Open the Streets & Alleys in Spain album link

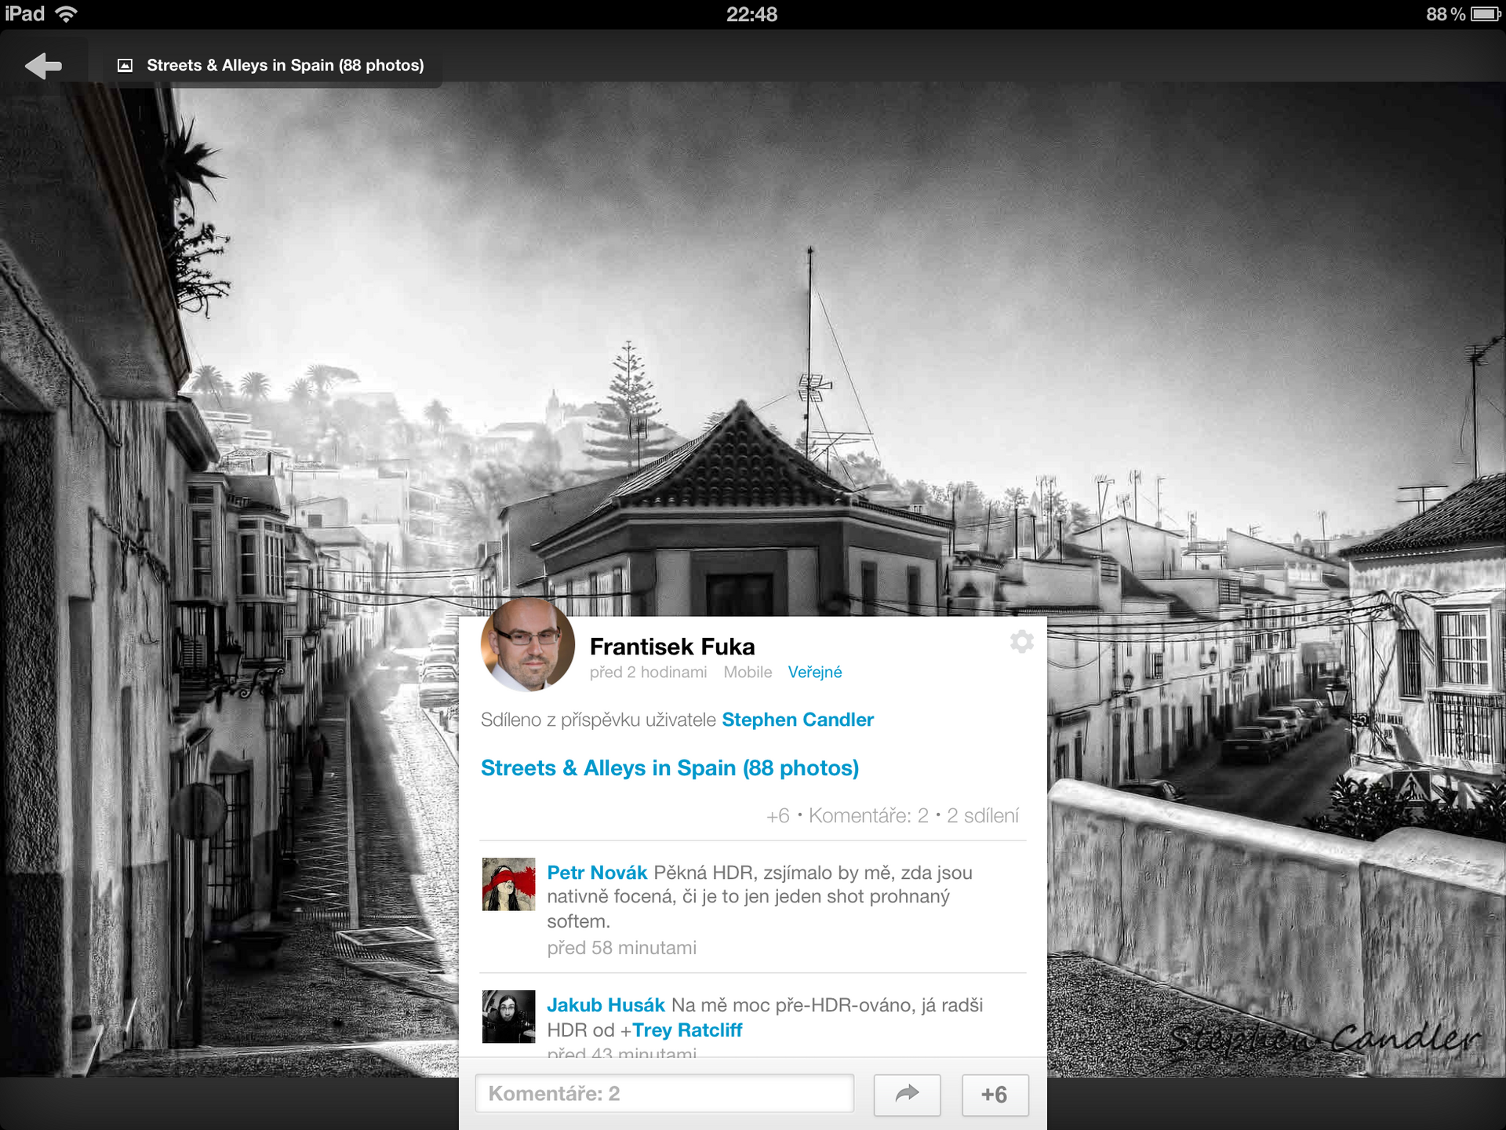click(670, 767)
